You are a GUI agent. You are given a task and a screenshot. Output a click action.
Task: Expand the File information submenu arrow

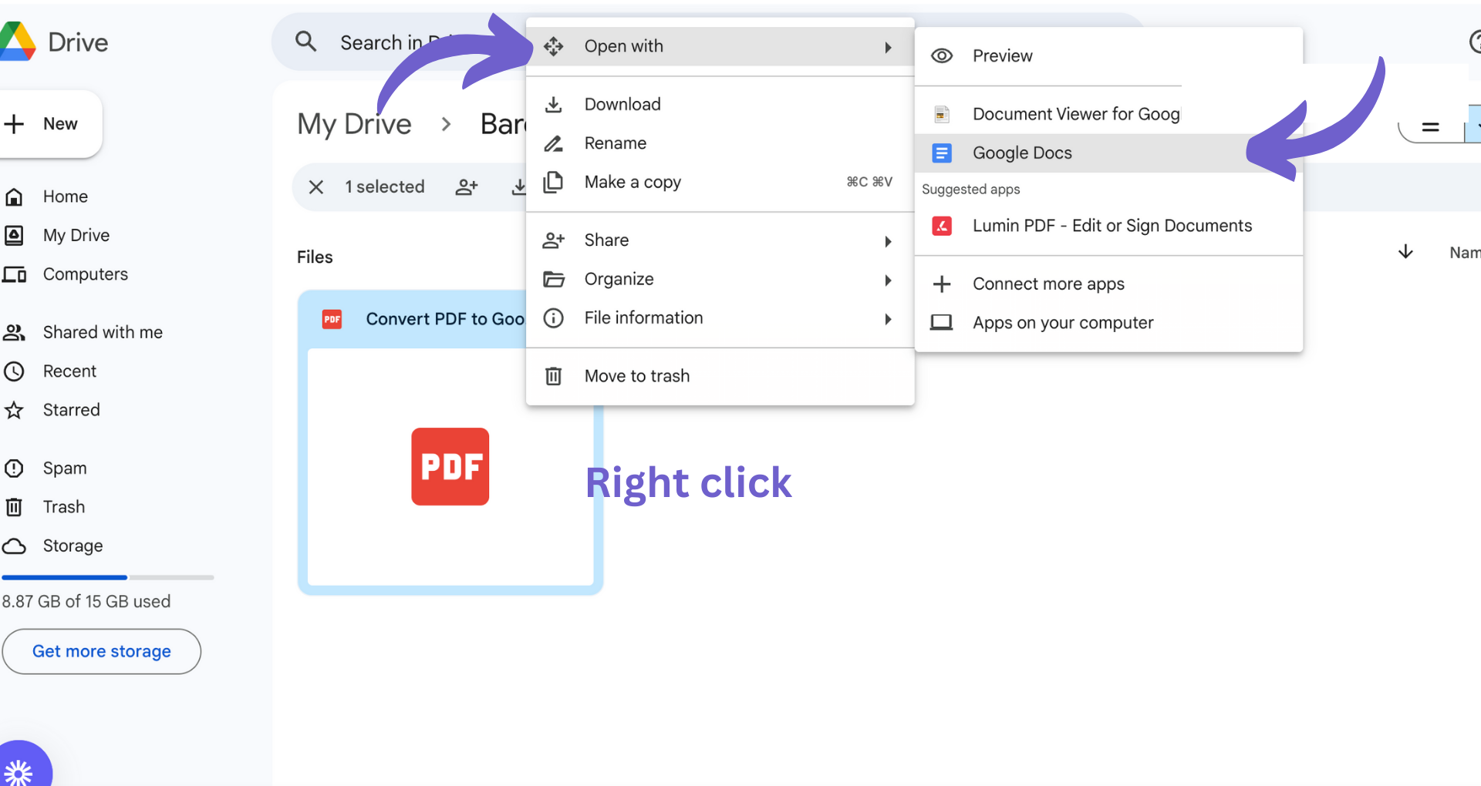tap(889, 319)
